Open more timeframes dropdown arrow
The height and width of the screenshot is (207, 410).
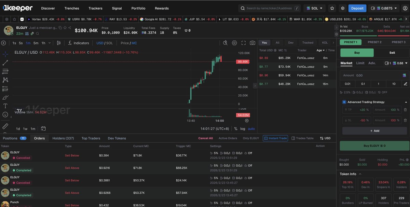pos(50,43)
